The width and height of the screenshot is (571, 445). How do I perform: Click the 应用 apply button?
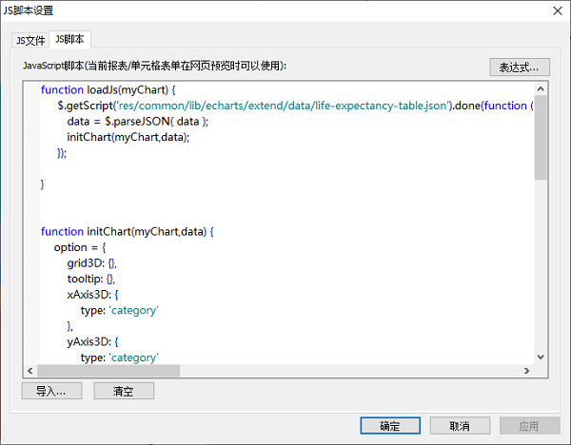(x=529, y=425)
